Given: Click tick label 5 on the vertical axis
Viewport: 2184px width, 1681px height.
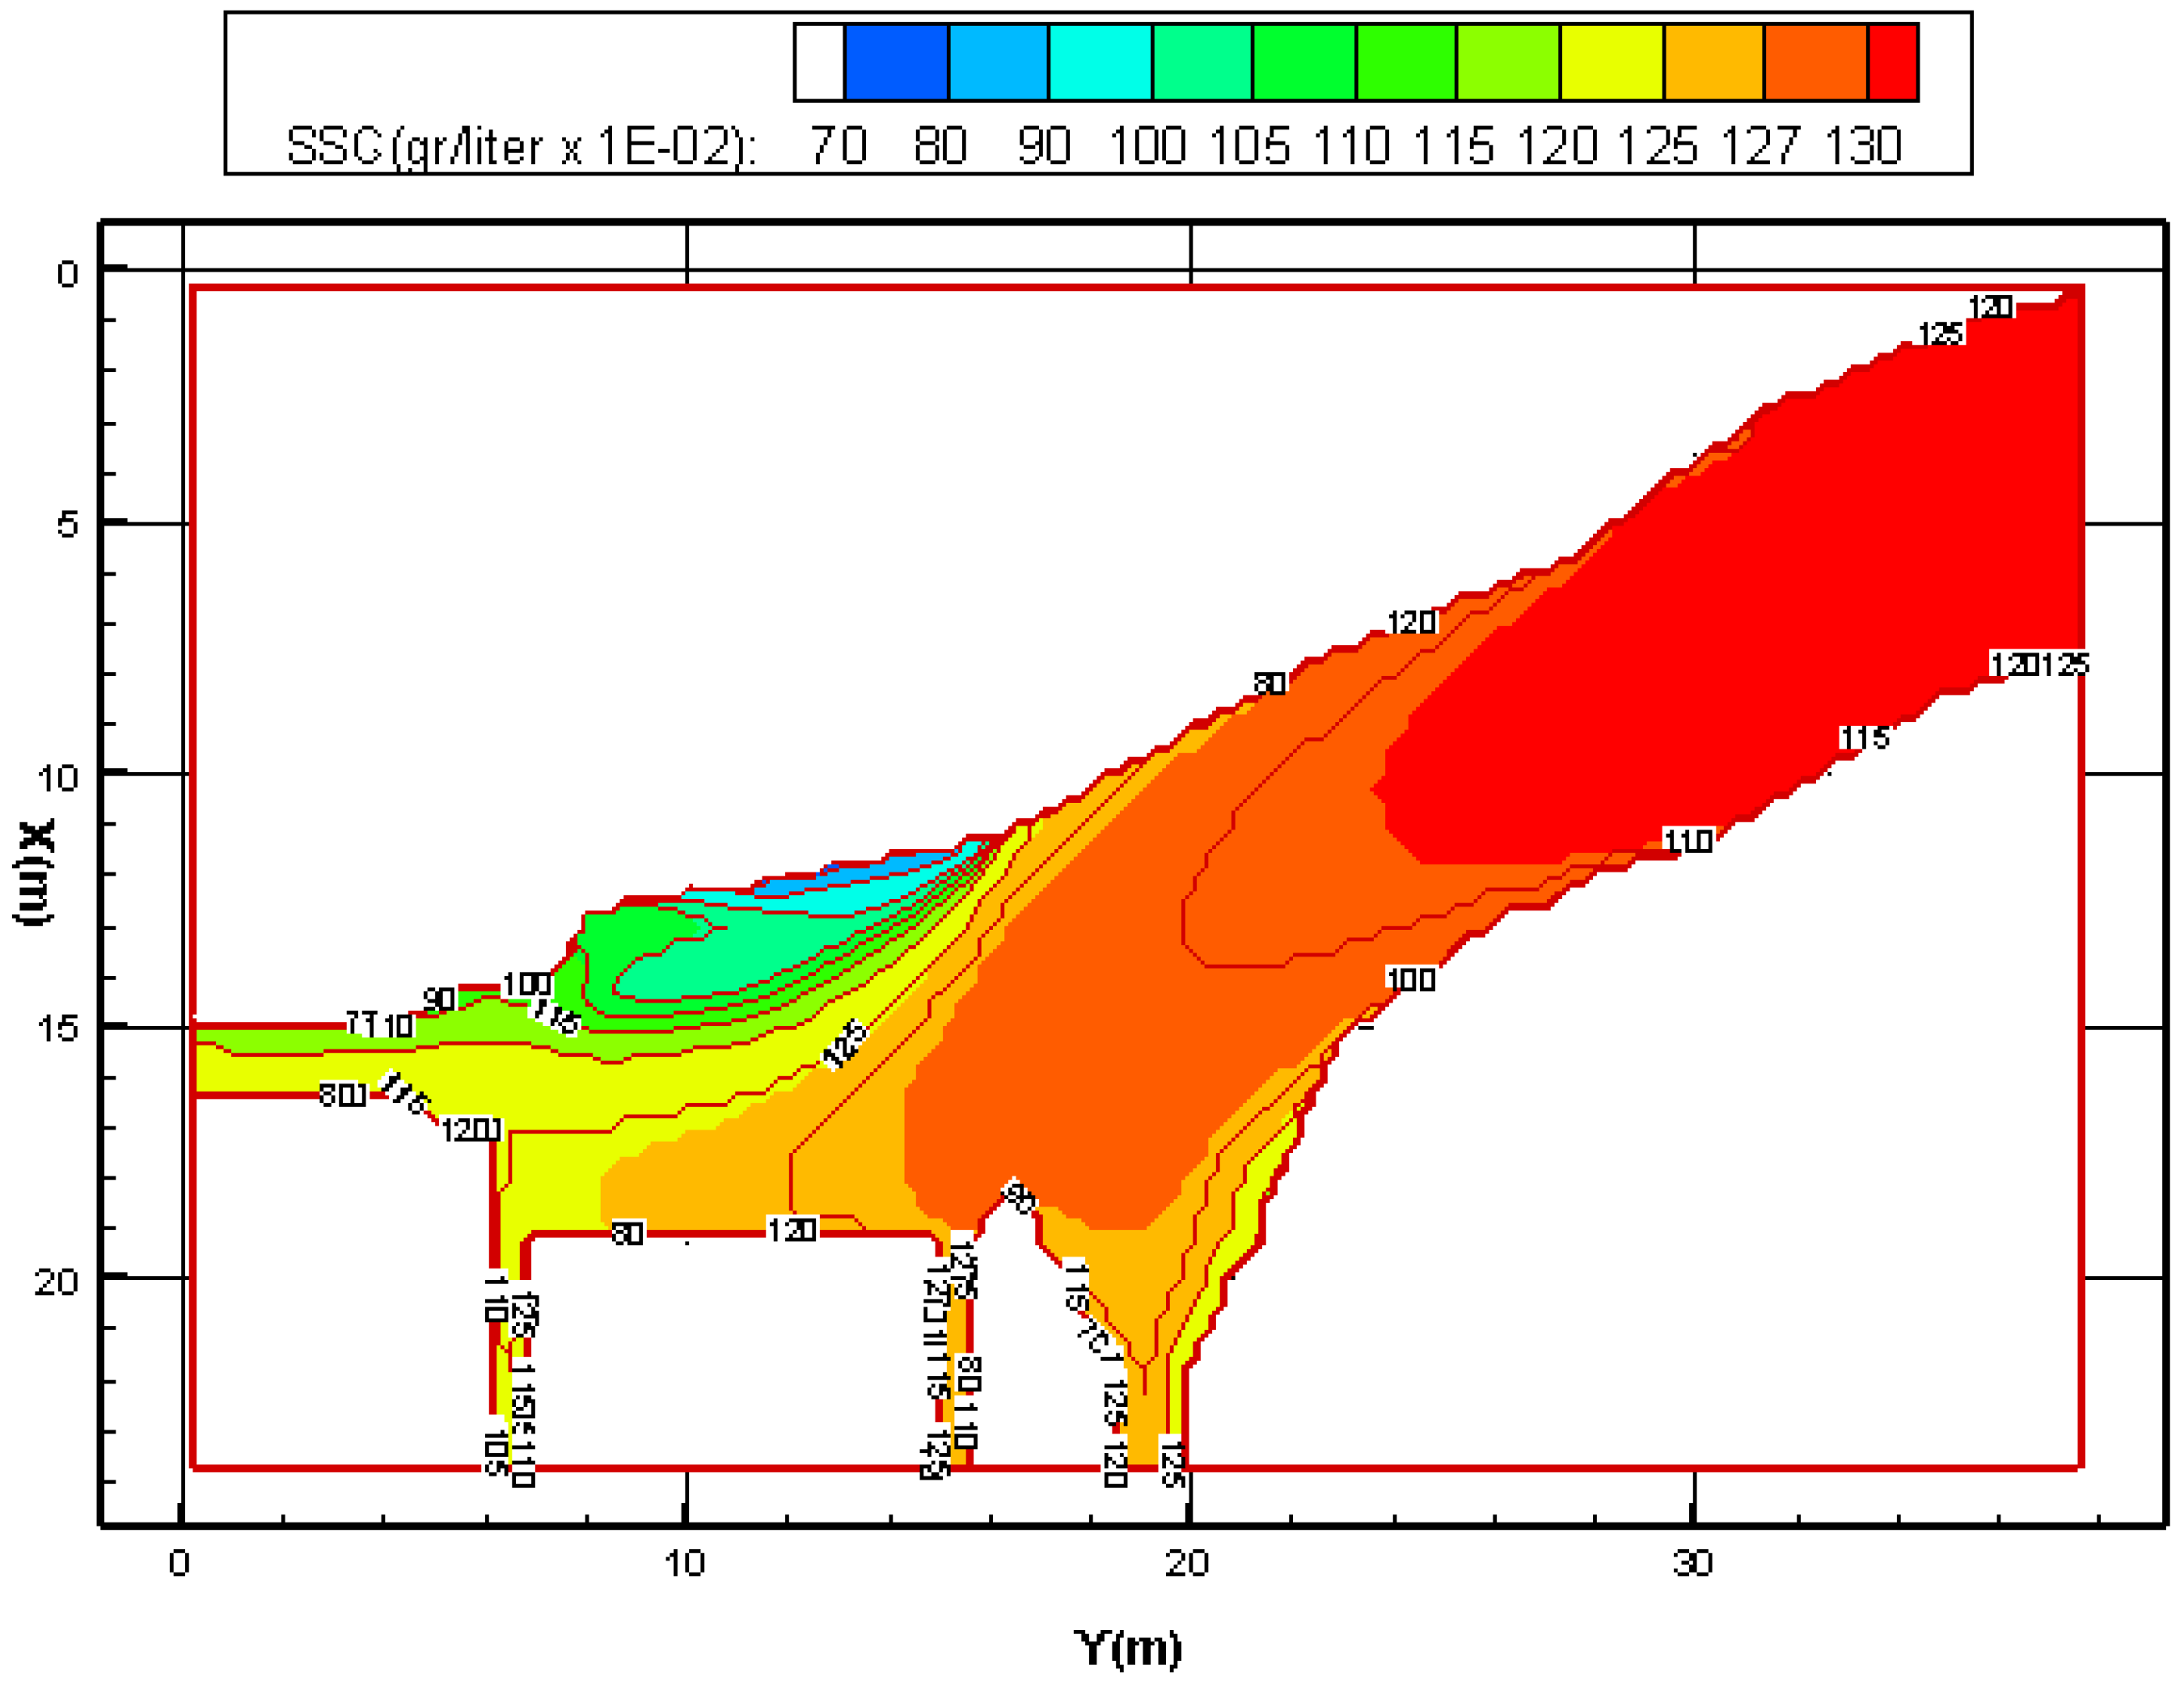Looking at the screenshot, I should point(66,523).
